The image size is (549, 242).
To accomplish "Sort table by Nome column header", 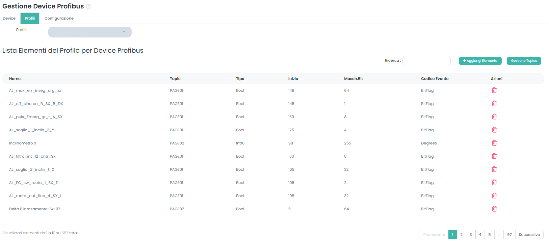I will point(15,79).
